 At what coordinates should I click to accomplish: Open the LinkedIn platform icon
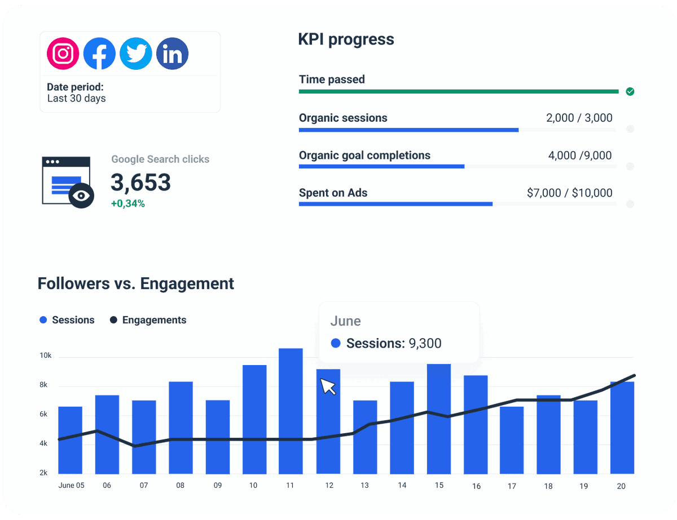click(172, 53)
